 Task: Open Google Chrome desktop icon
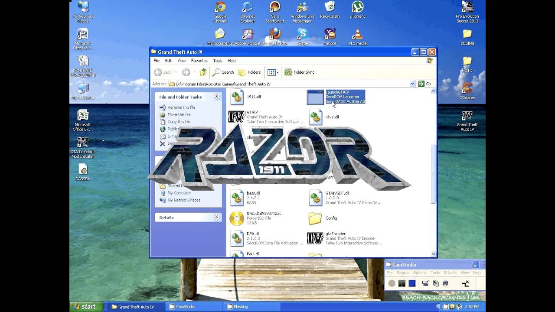click(220, 12)
